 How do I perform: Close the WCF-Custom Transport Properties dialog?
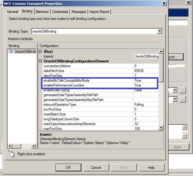(164, 3)
